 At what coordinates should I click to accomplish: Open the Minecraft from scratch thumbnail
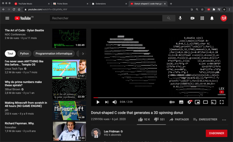coord(69,110)
